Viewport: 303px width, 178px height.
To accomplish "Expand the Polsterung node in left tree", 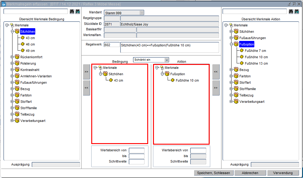I will [x=12, y=63].
